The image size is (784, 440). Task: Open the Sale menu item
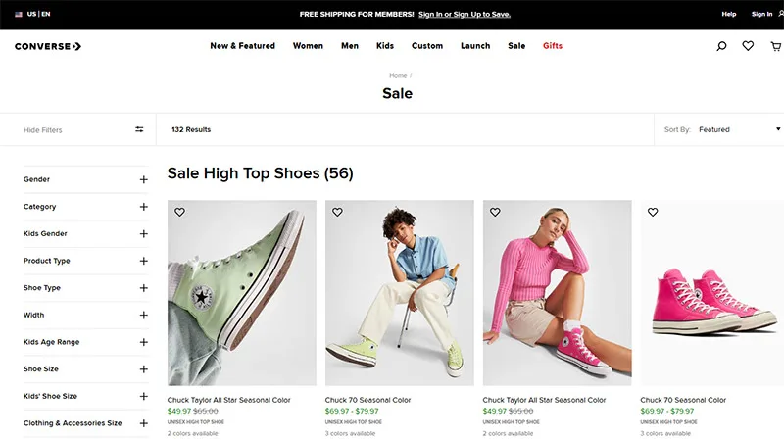[x=516, y=46]
